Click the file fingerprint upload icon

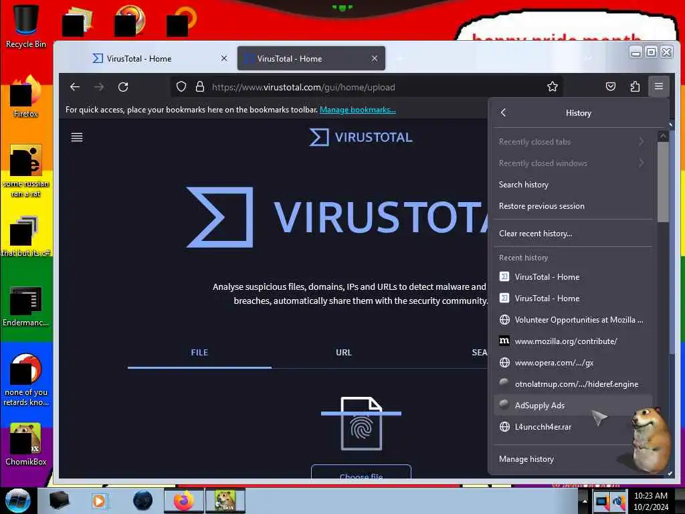coord(361,423)
